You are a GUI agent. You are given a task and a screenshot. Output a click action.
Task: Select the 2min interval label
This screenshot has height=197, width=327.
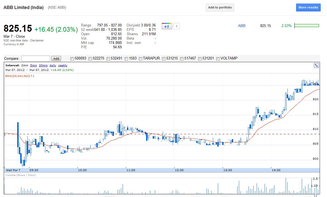[25, 65]
